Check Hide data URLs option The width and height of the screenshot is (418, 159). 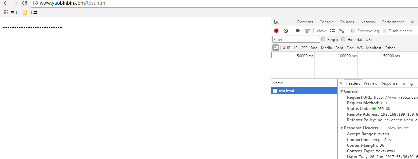pyautogui.click(x=343, y=39)
